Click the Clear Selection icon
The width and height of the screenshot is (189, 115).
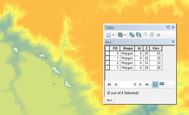point(145,35)
